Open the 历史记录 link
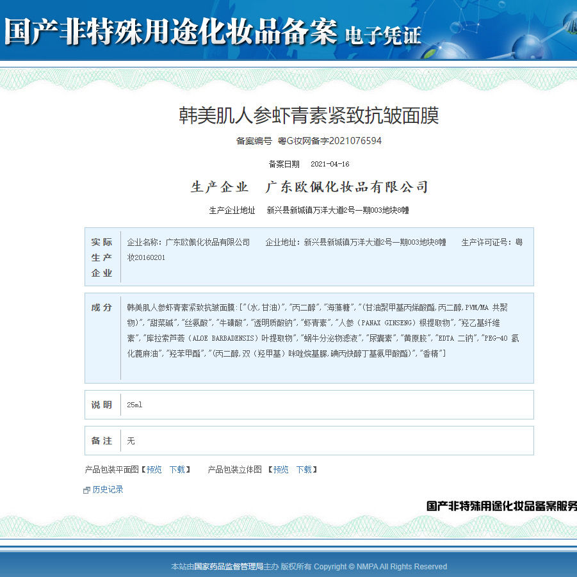The width and height of the screenshot is (577, 577). pyautogui.click(x=108, y=489)
